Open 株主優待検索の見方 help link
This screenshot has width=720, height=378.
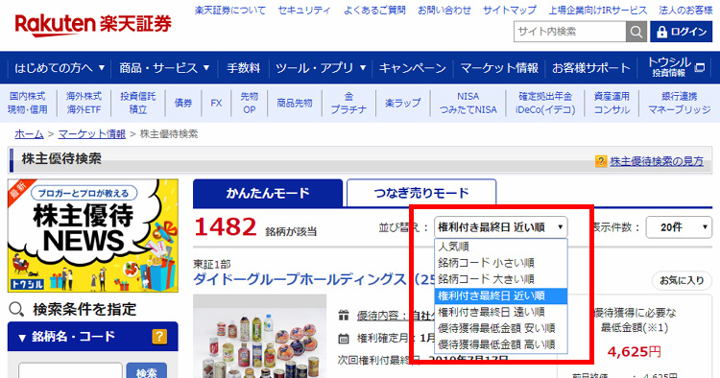click(657, 161)
